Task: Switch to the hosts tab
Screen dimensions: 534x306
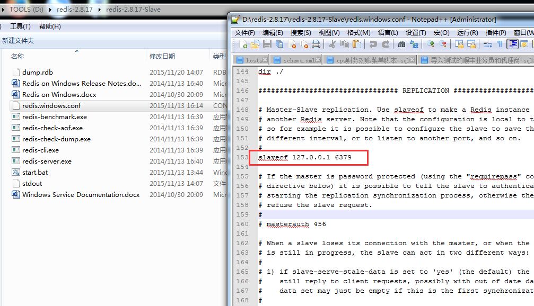Action: pyautogui.click(x=251, y=60)
